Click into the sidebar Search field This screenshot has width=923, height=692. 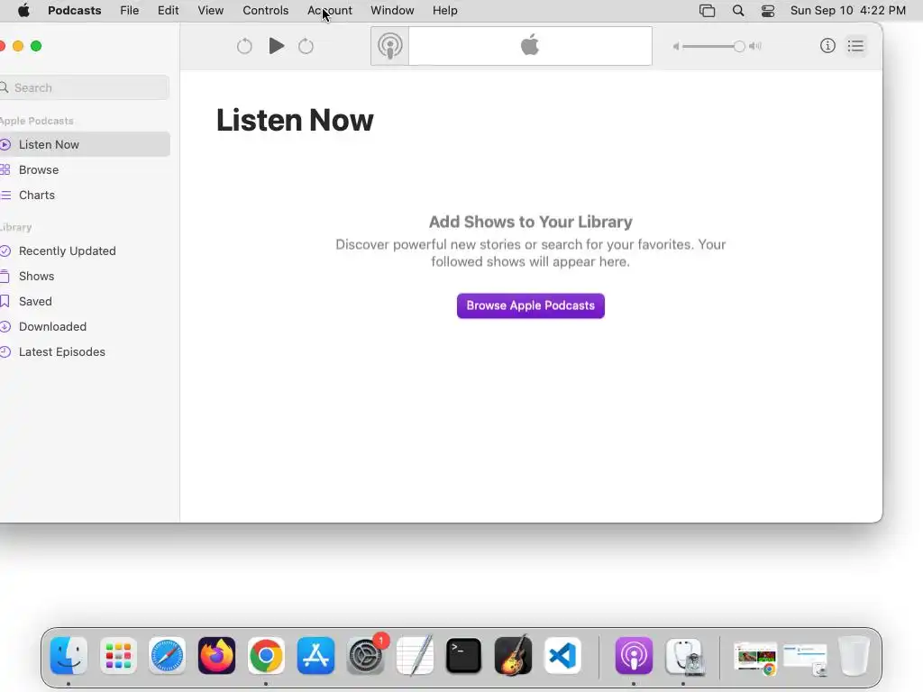click(x=84, y=87)
